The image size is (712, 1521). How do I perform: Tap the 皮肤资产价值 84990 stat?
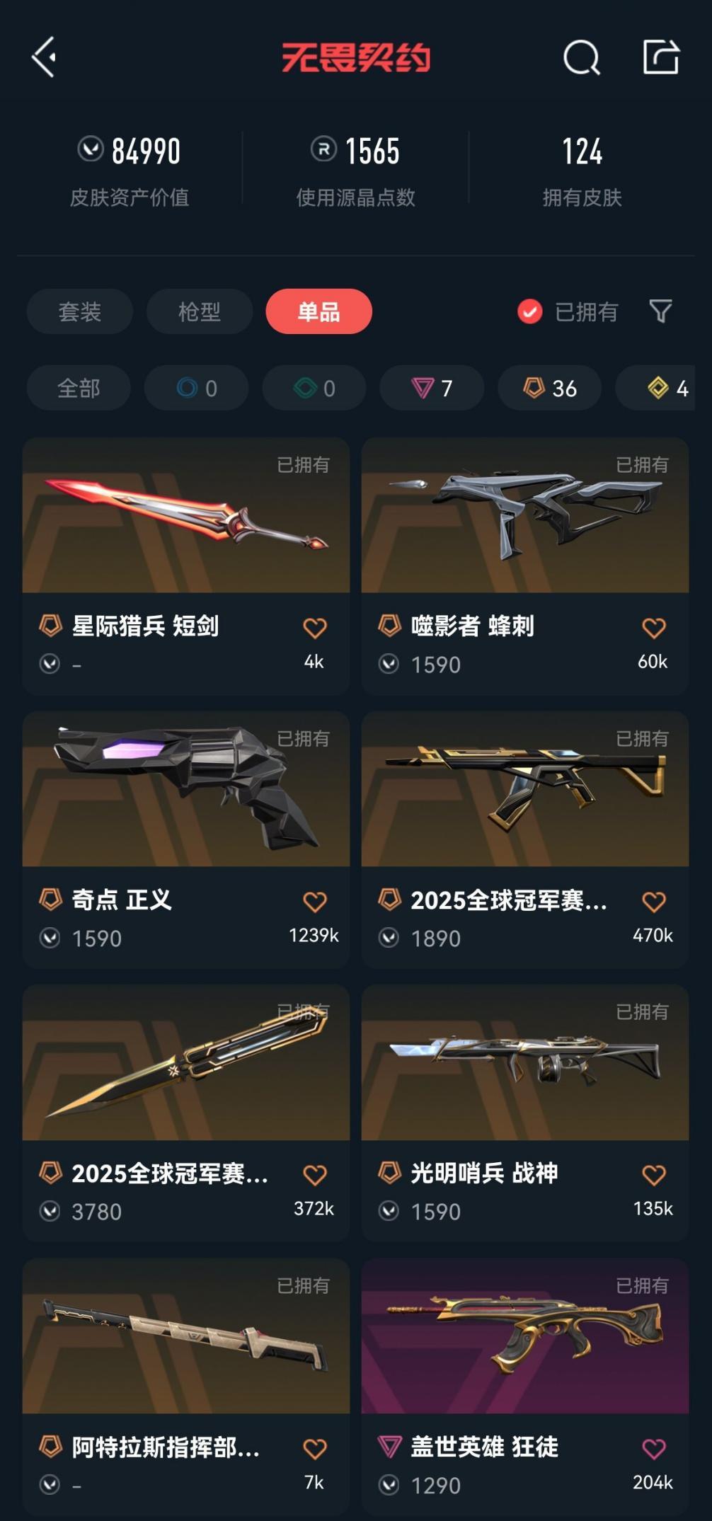[130, 170]
